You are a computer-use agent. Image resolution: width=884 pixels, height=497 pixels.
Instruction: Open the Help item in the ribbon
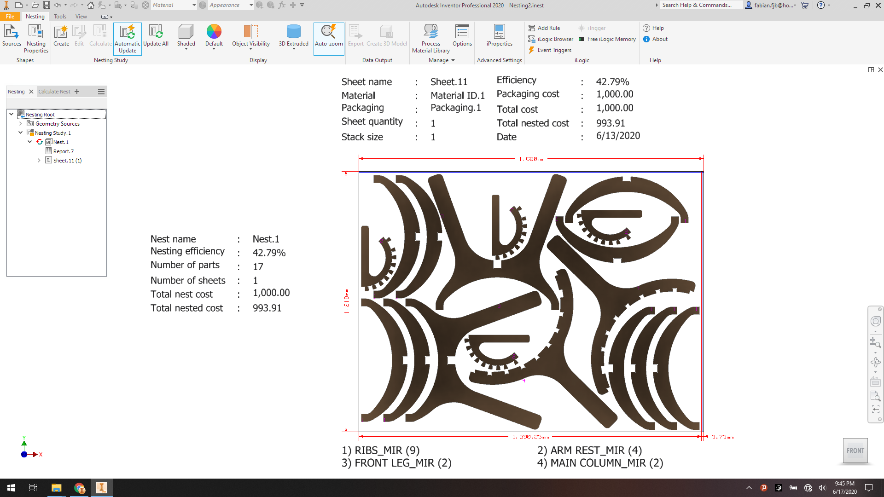pyautogui.click(x=653, y=28)
